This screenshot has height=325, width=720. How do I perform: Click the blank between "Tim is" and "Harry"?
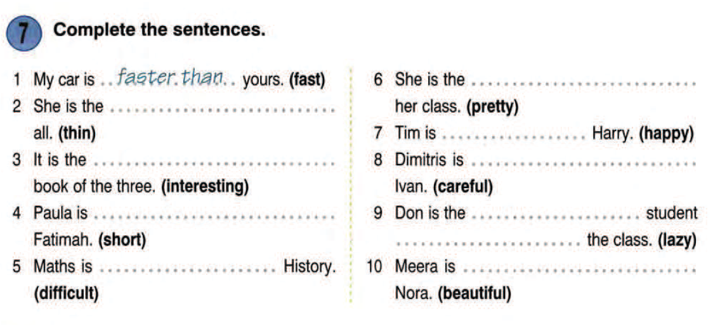(x=514, y=136)
